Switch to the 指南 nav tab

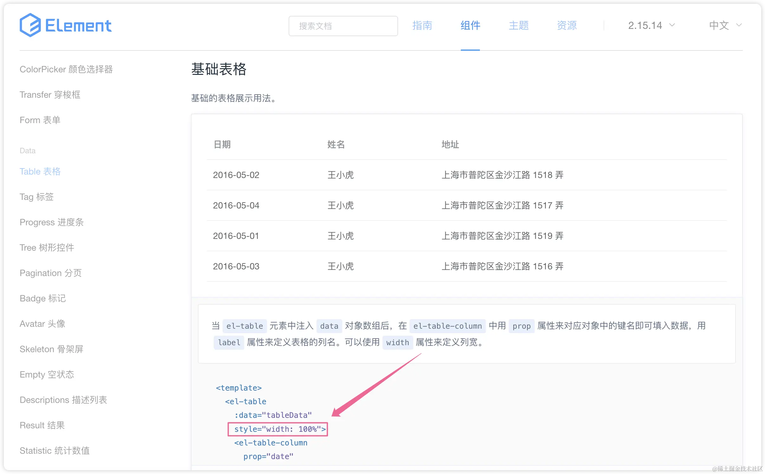pyautogui.click(x=422, y=25)
